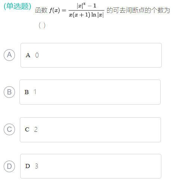Click the bold letter C inside third box
This screenshot has height=183, width=189.
[x=27, y=130]
